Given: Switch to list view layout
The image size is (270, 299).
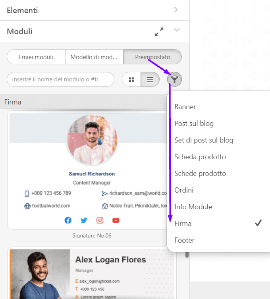Looking at the screenshot, I should pos(150,79).
